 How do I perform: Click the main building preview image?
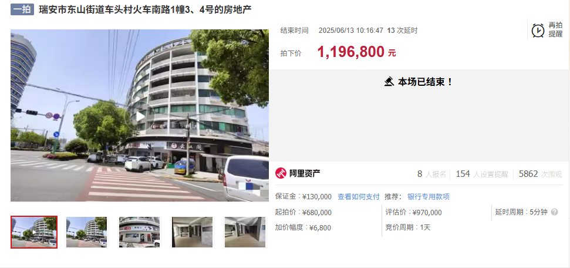140,115
